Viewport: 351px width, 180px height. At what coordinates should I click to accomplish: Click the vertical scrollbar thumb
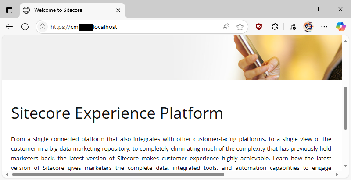coord(345,108)
